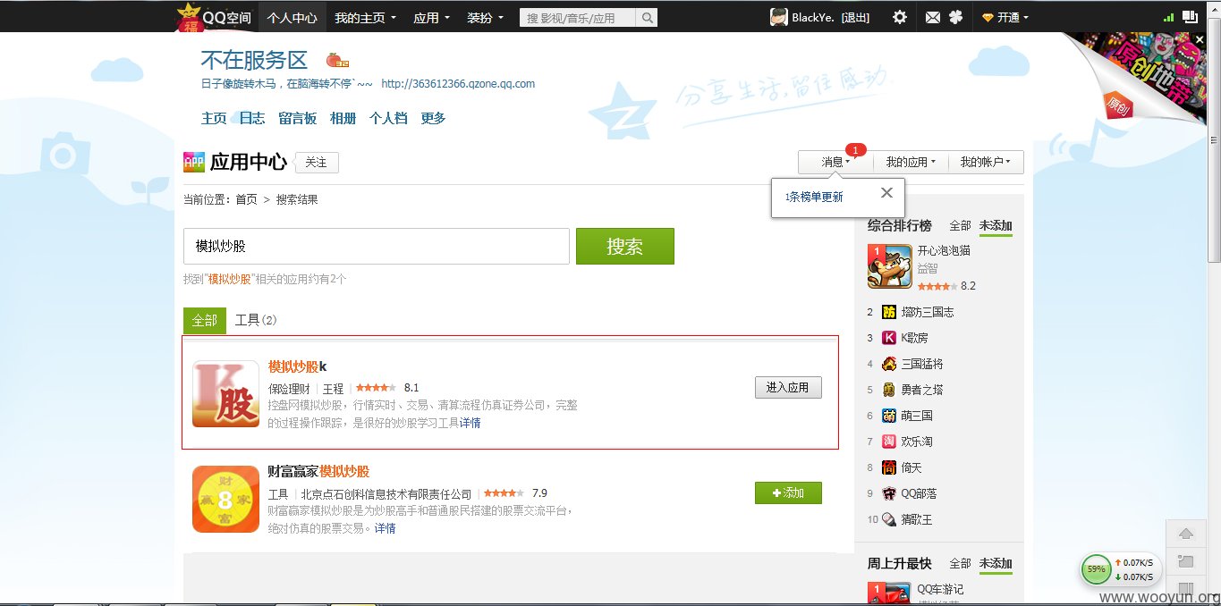The width and height of the screenshot is (1221, 606).
Task: Expand 开通 dropdown
Action: (1013, 17)
